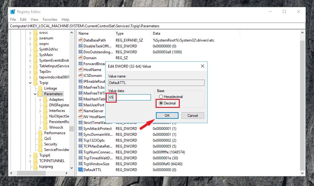This screenshot has height=186, width=314.
Task: Select the tcpipreg tree item
Action: 46,166
